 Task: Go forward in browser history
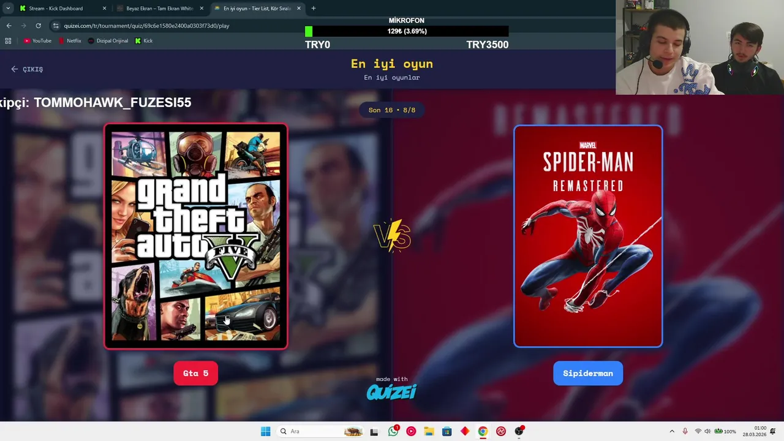coord(23,26)
